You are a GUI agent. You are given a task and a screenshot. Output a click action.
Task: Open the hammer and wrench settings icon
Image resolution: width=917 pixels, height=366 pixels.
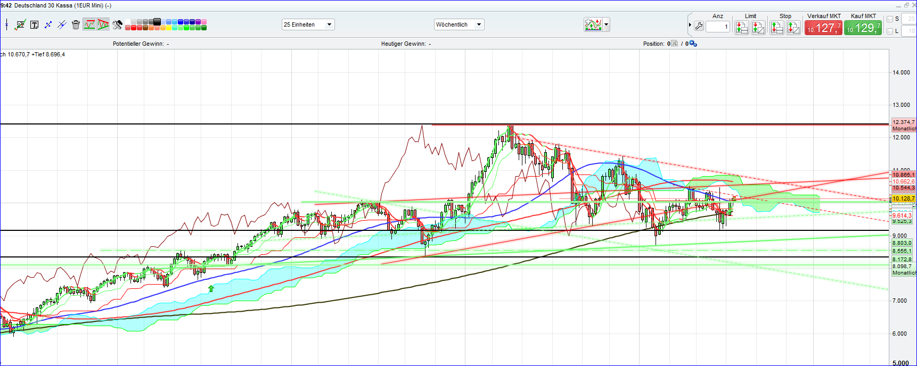(118, 24)
